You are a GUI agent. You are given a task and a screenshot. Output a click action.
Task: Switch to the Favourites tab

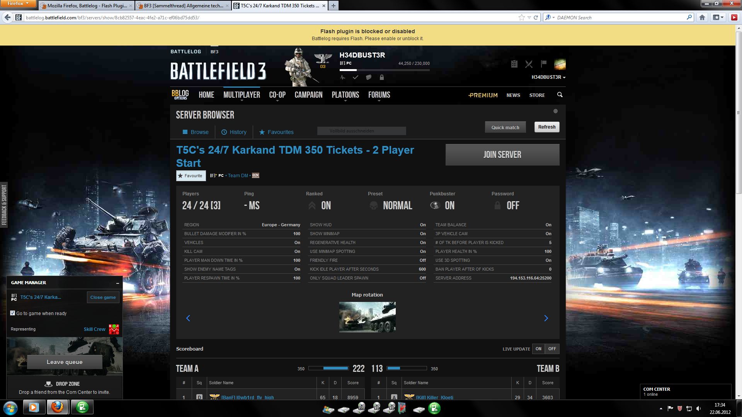[276, 132]
